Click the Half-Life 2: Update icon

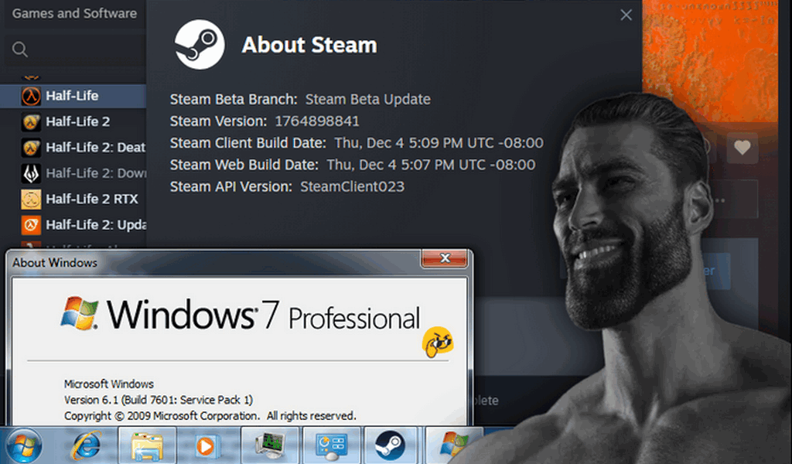31,225
